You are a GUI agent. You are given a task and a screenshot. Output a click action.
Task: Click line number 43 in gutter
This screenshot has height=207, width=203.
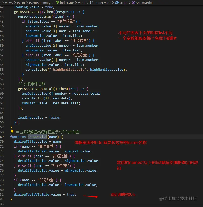click(x=2, y=12)
